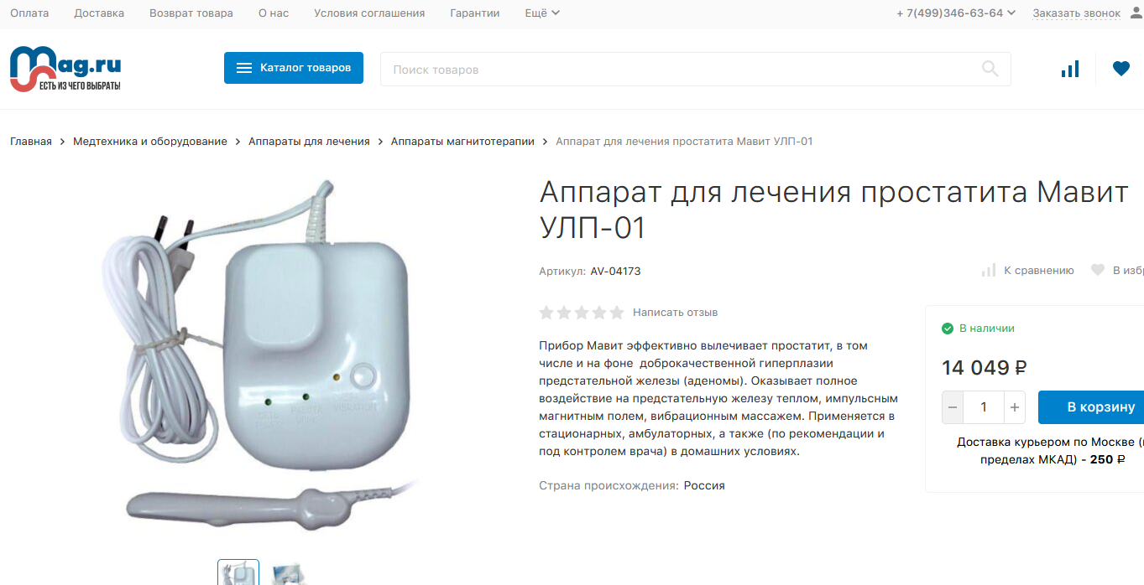
Task: Go to Медтехника и оборудование breadcrumb
Action: pos(150,142)
